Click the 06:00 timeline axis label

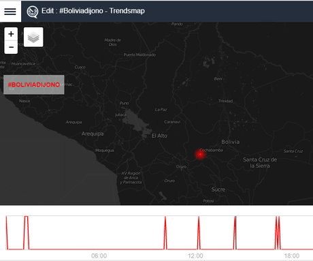tap(99, 256)
